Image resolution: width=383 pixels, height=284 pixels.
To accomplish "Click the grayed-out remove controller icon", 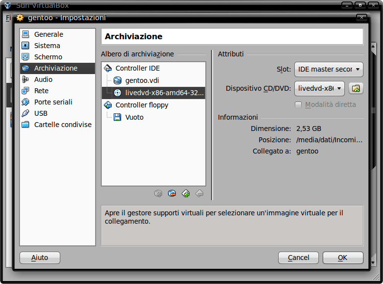I will [x=199, y=193].
